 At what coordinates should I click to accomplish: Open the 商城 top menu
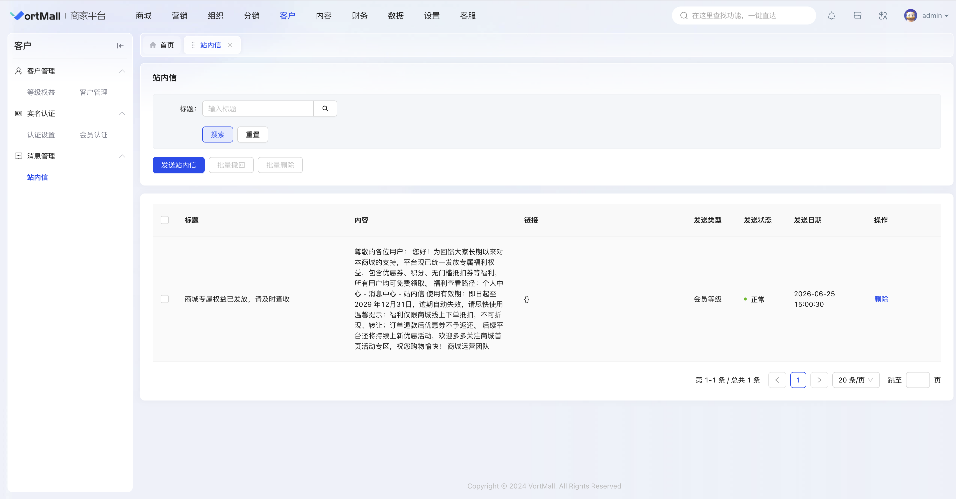click(x=144, y=15)
